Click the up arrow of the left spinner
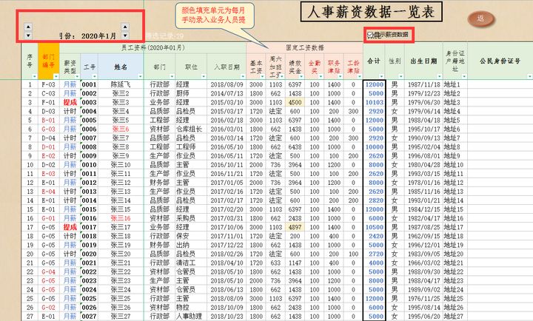The height and width of the screenshot is (321, 533). (28, 27)
